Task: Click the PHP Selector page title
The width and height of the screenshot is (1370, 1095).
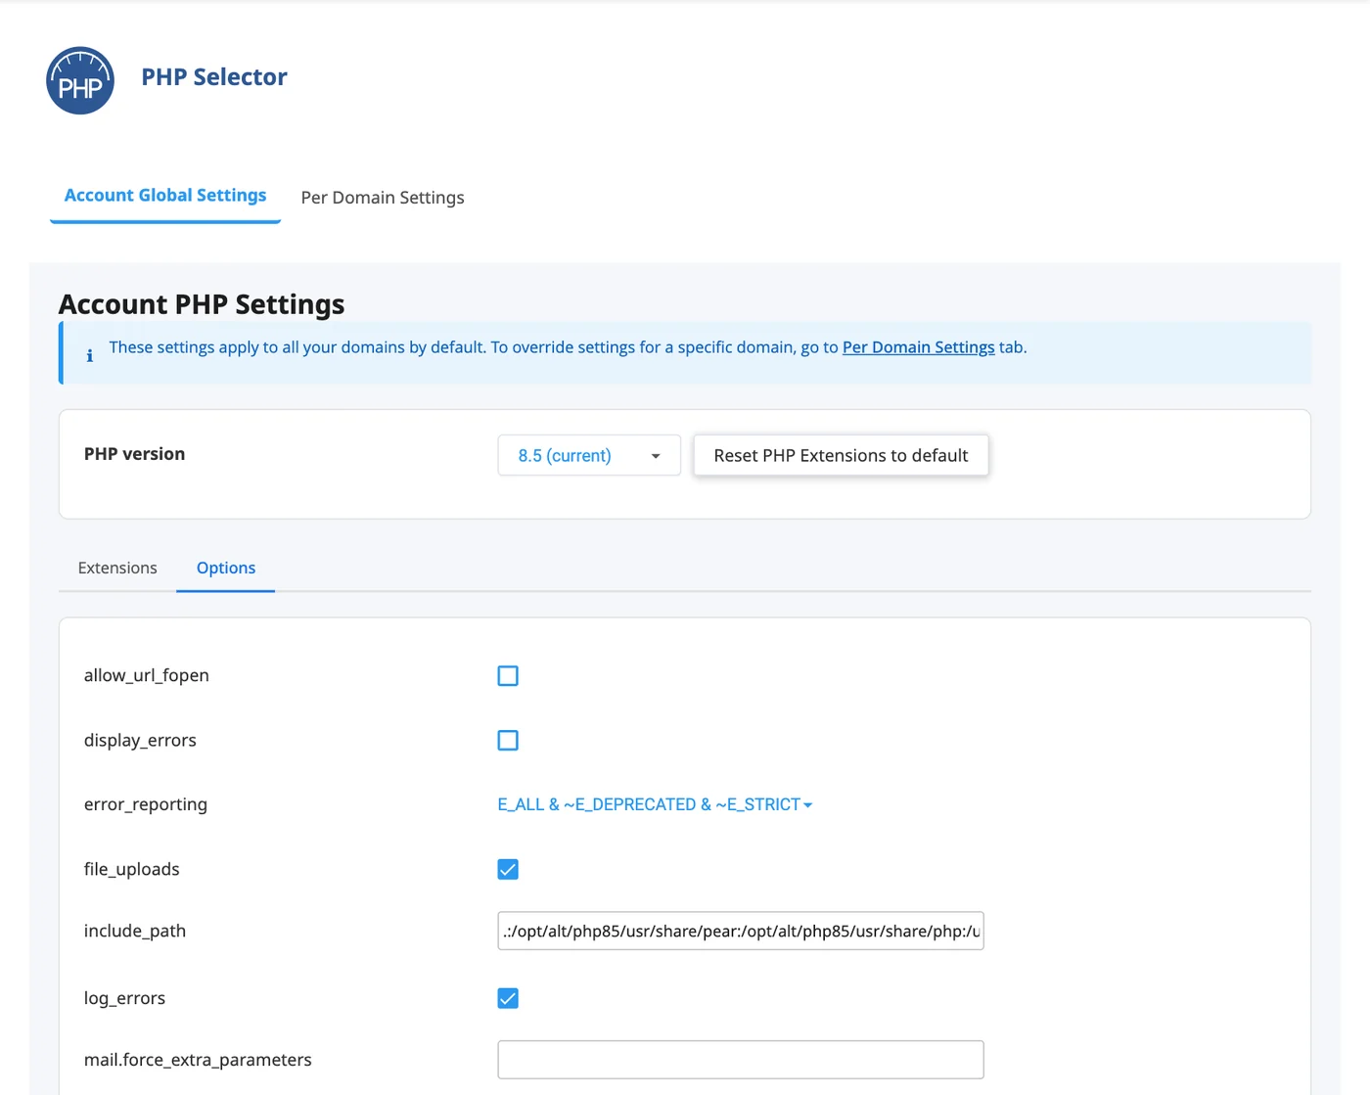Action: (x=214, y=77)
